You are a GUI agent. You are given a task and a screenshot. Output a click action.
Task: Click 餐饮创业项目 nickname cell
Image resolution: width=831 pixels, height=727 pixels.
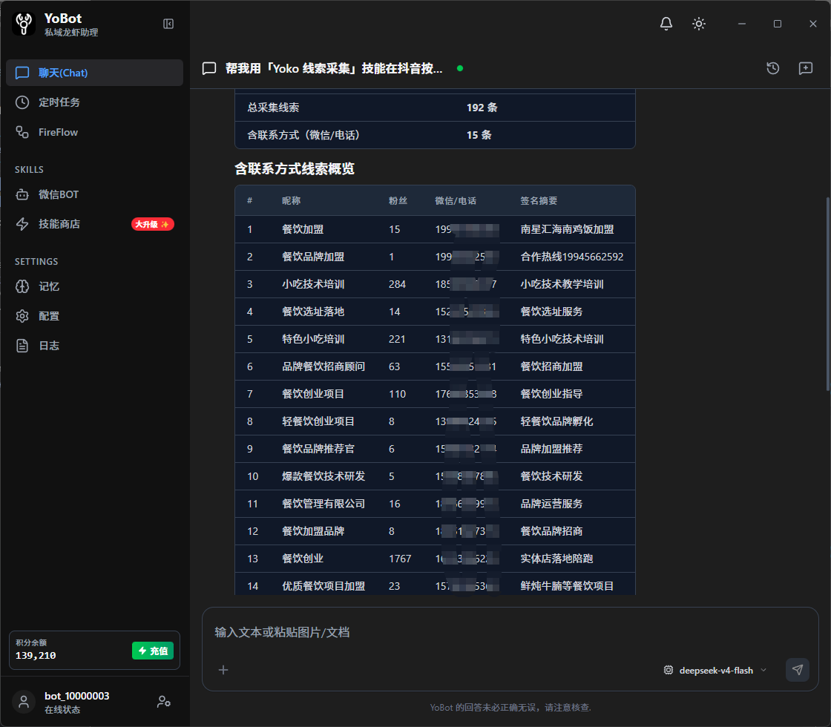pyautogui.click(x=313, y=394)
